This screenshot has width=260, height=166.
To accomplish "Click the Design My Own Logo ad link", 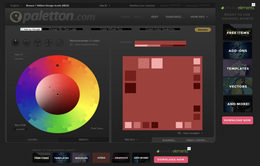I will (x=63, y=29).
